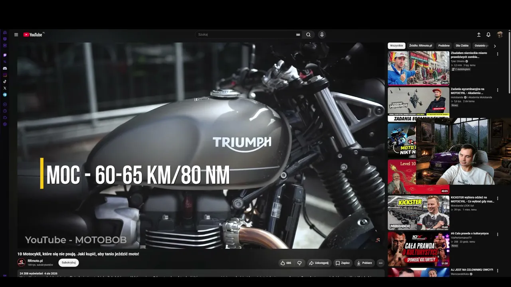Select the Podobne filter chip

tap(444, 46)
